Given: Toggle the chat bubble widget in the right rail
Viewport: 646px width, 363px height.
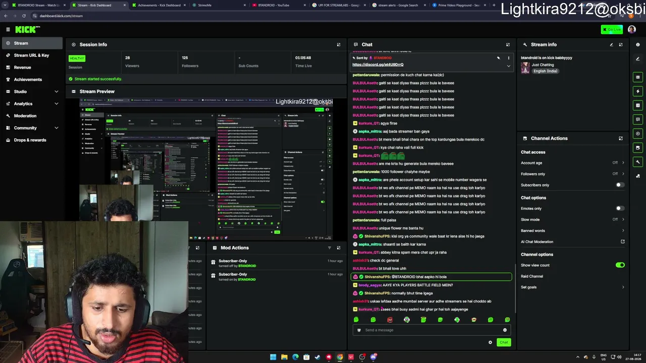Looking at the screenshot, I should click(638, 119).
